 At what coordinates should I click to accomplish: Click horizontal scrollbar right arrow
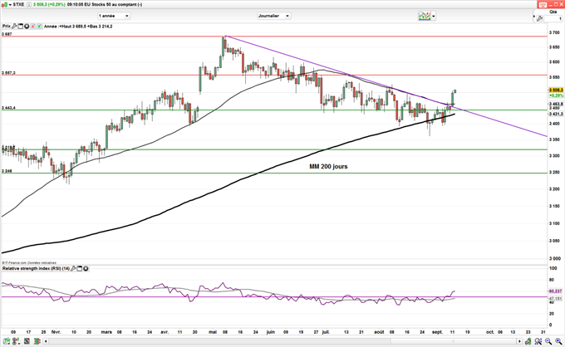point(519,341)
